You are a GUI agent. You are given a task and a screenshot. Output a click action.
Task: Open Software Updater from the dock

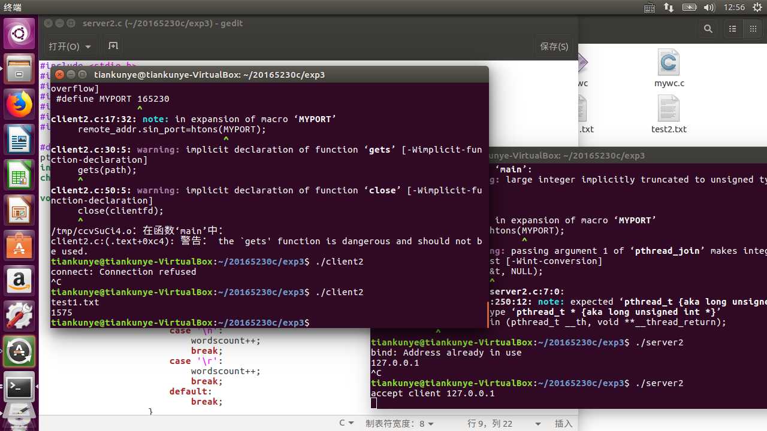pos(19,352)
